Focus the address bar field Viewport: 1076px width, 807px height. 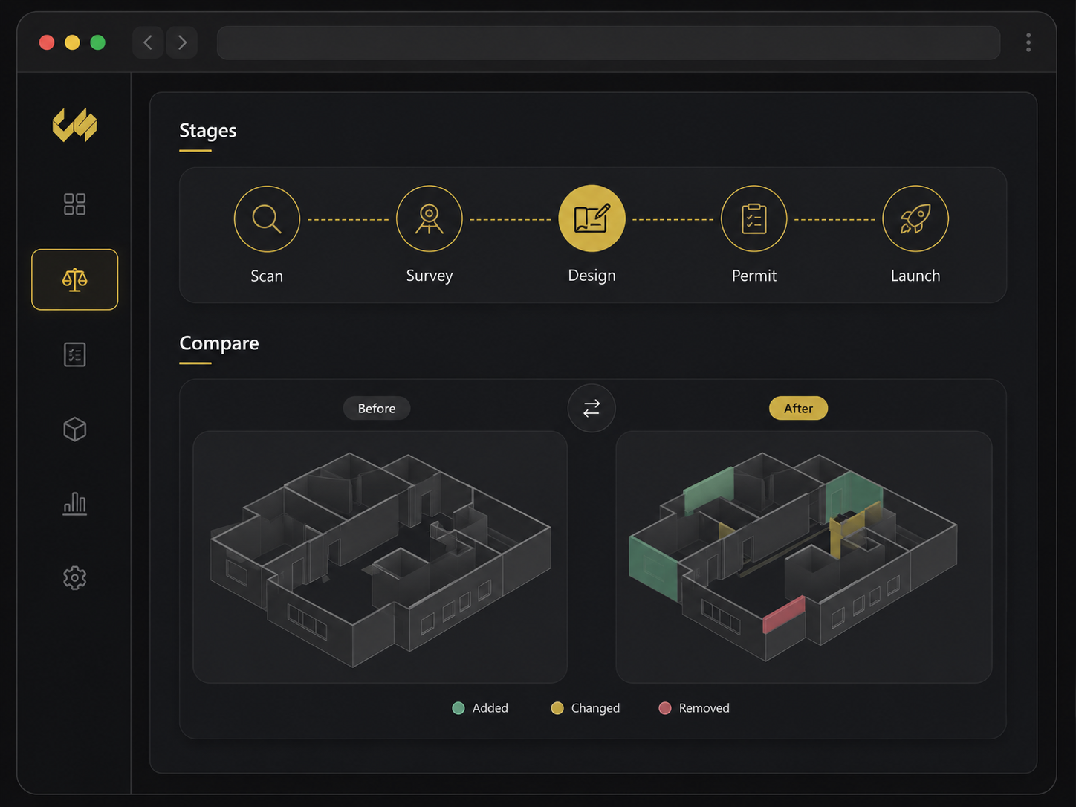coord(609,42)
